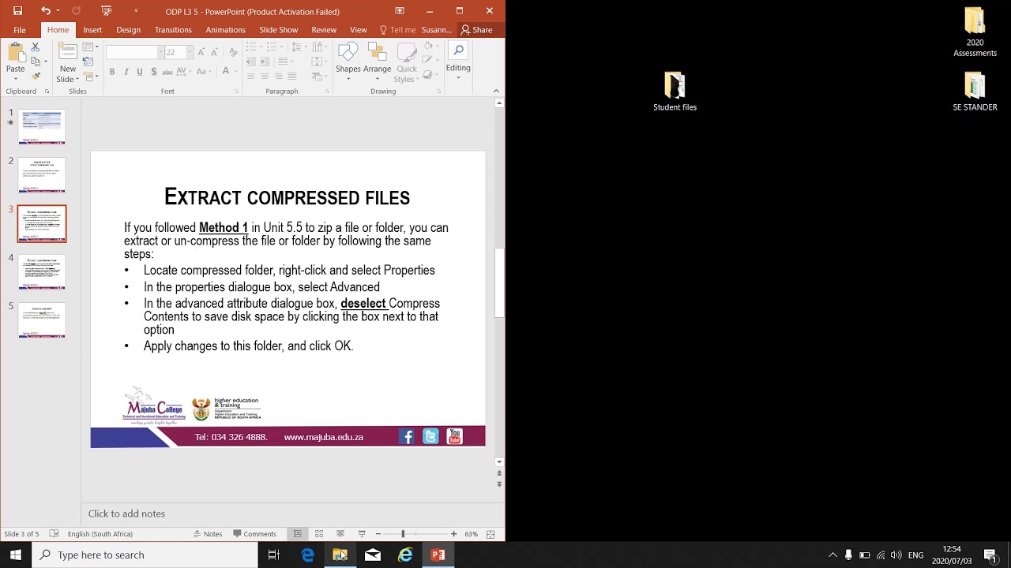1011x568 pixels.
Task: Click the Bullets list icon
Action: pos(251,48)
